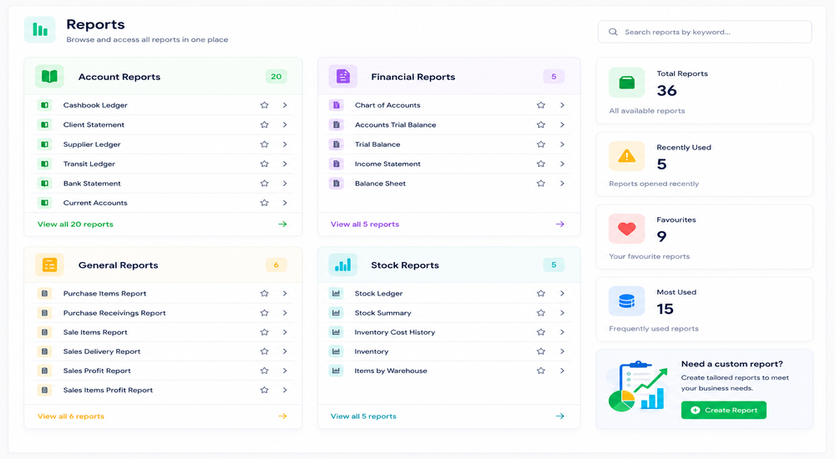
Task: Click the Most Used database icon
Action: click(627, 300)
